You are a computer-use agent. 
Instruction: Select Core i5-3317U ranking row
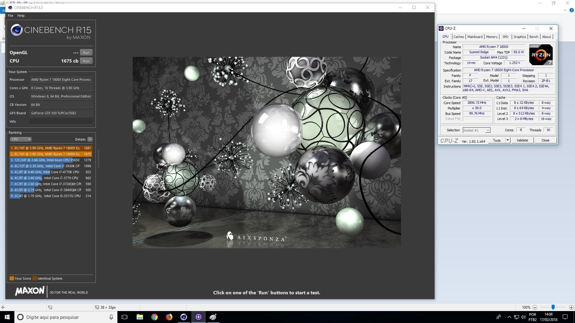tap(51, 196)
